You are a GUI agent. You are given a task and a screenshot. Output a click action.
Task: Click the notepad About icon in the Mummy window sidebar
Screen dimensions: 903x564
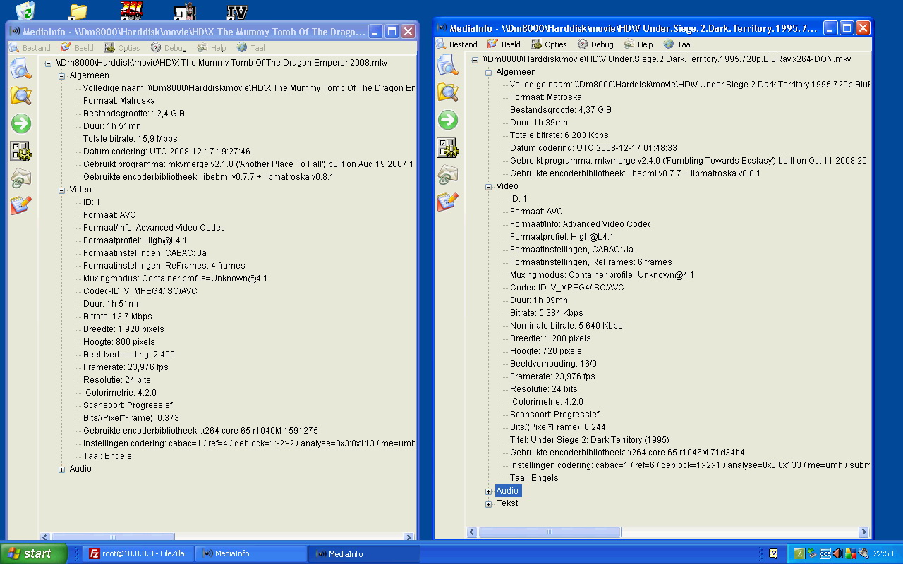pyautogui.click(x=20, y=205)
